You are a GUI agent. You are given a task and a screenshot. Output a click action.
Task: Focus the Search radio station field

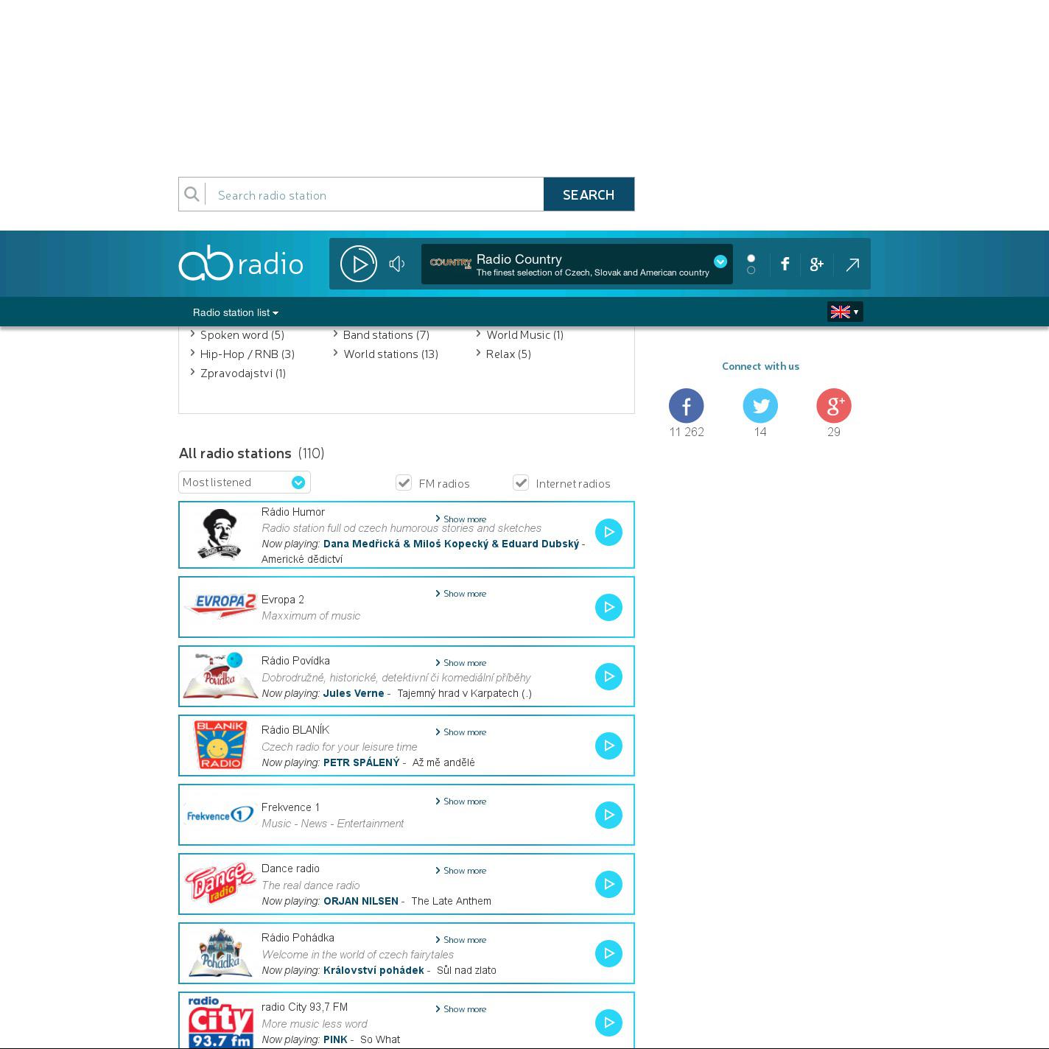point(376,194)
